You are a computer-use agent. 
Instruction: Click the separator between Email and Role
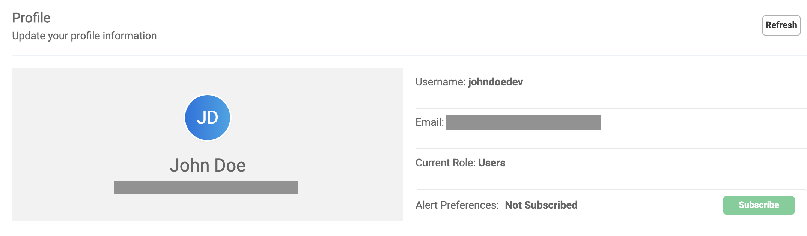611,149
